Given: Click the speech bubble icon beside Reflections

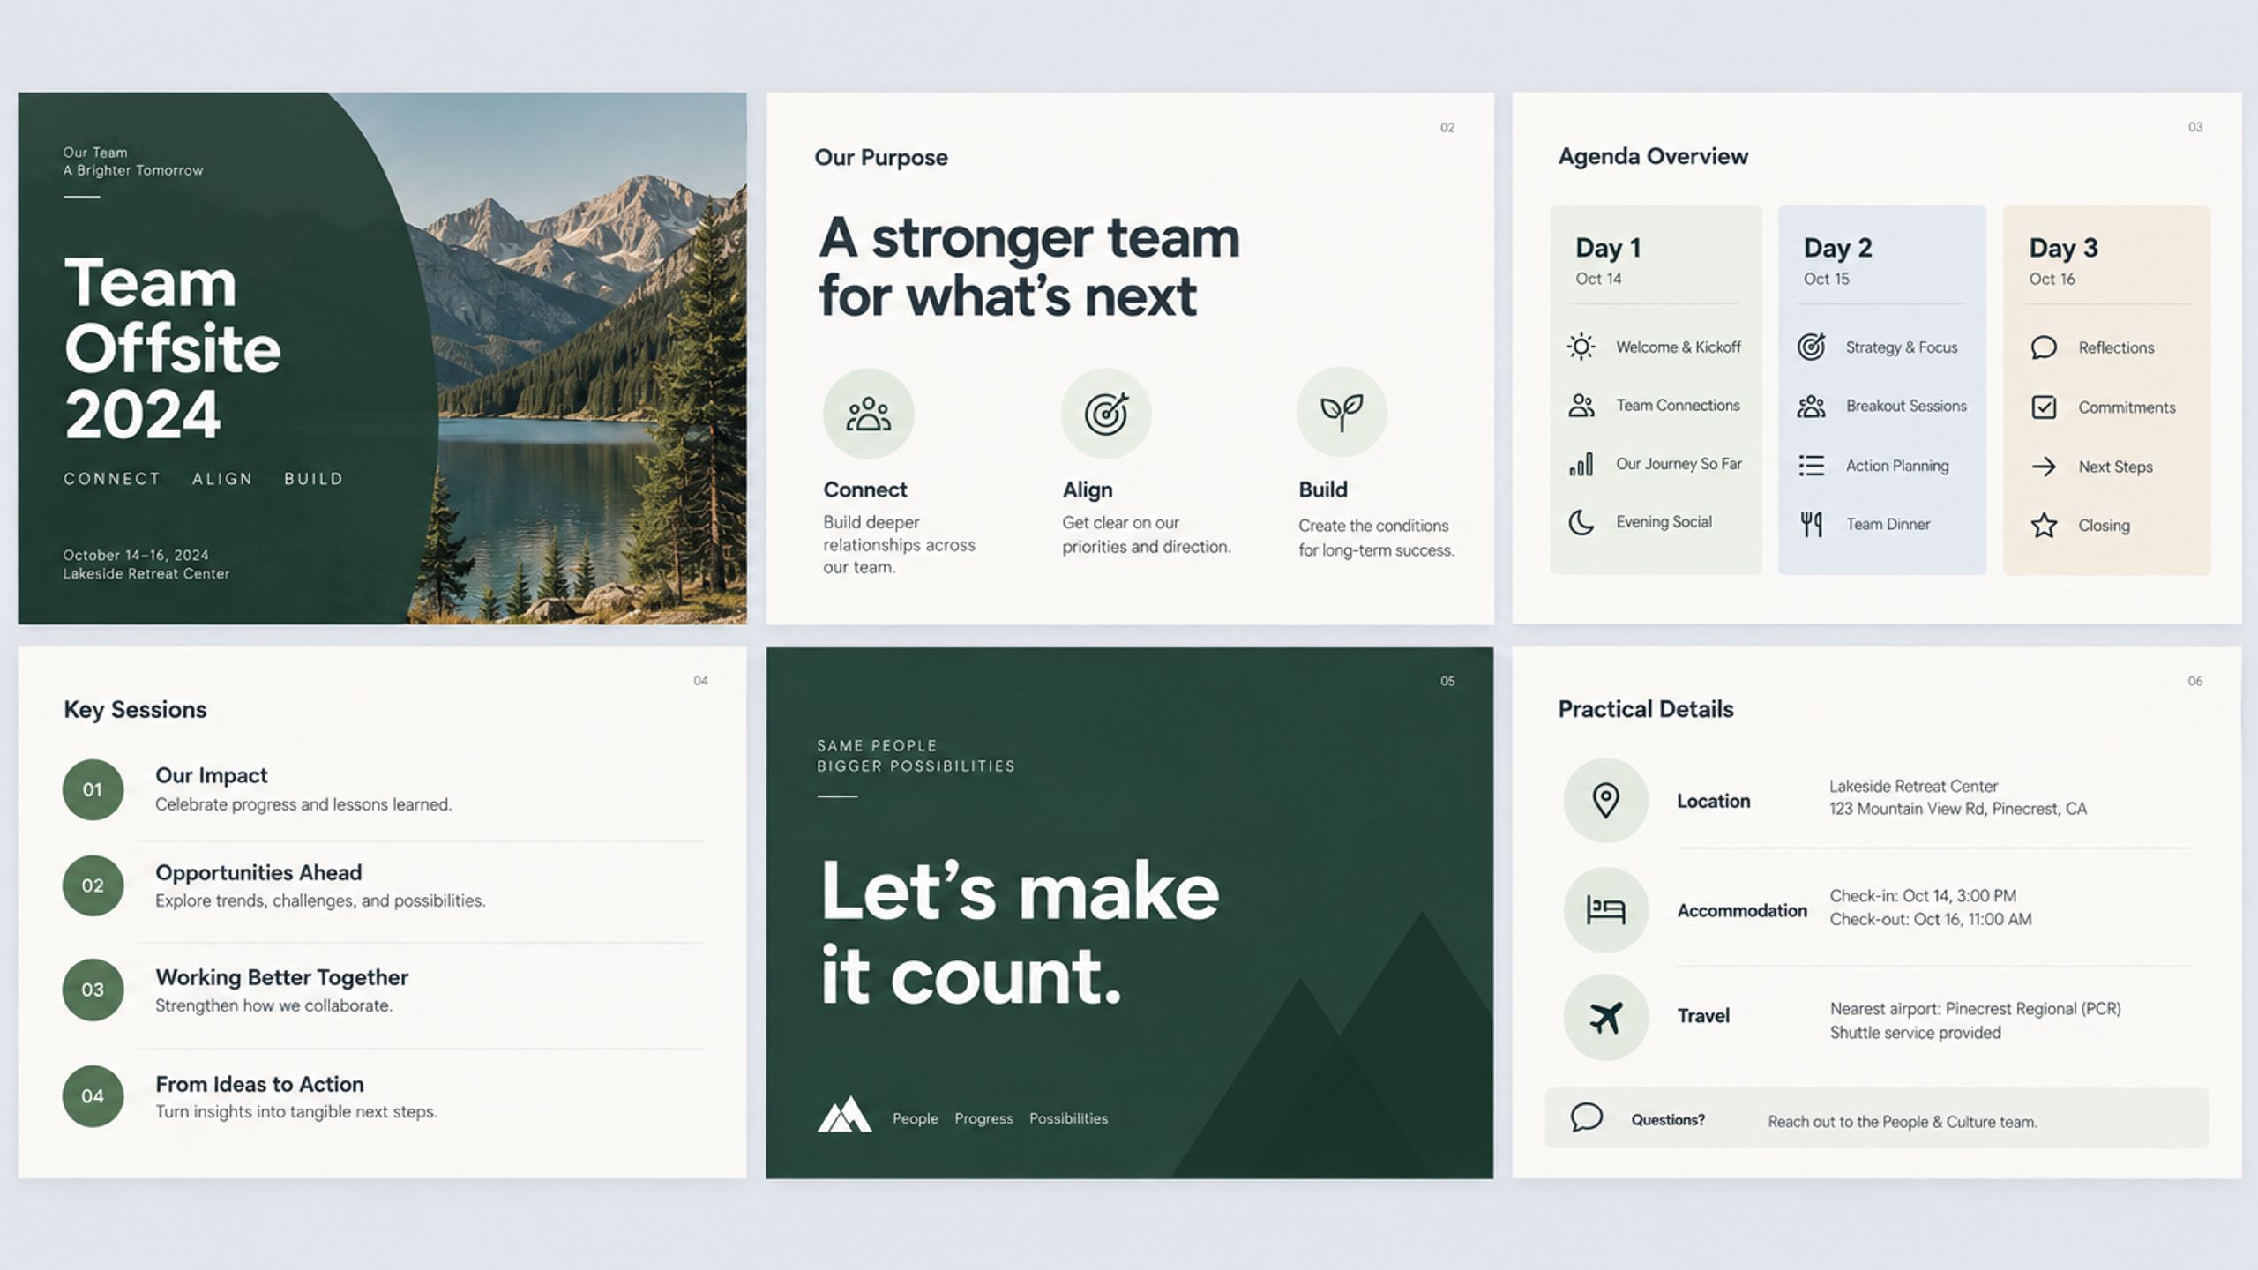Looking at the screenshot, I should tap(2044, 347).
